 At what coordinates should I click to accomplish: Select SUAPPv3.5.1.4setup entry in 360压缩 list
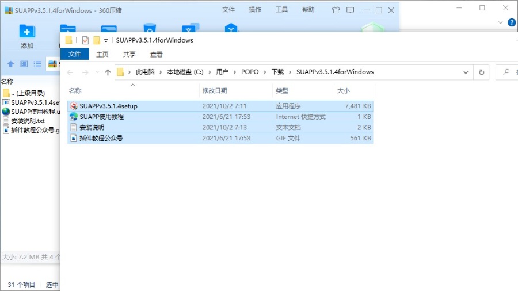pyautogui.click(x=31, y=102)
